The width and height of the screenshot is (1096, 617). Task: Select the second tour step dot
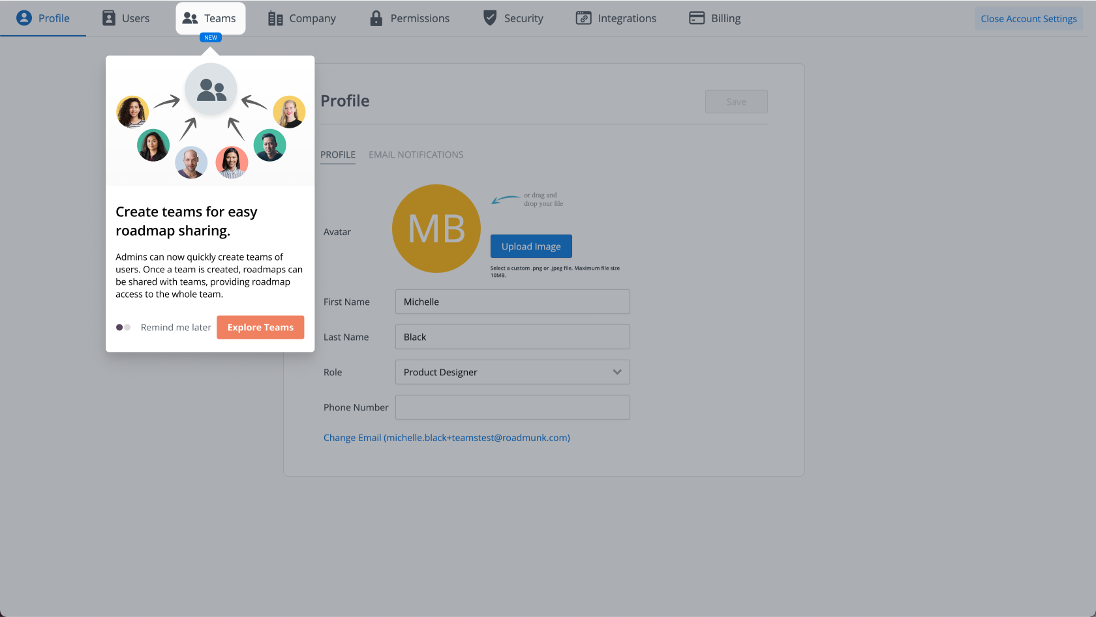pyautogui.click(x=128, y=328)
